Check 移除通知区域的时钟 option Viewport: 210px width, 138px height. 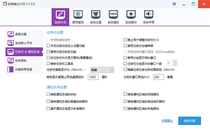coord(48,94)
